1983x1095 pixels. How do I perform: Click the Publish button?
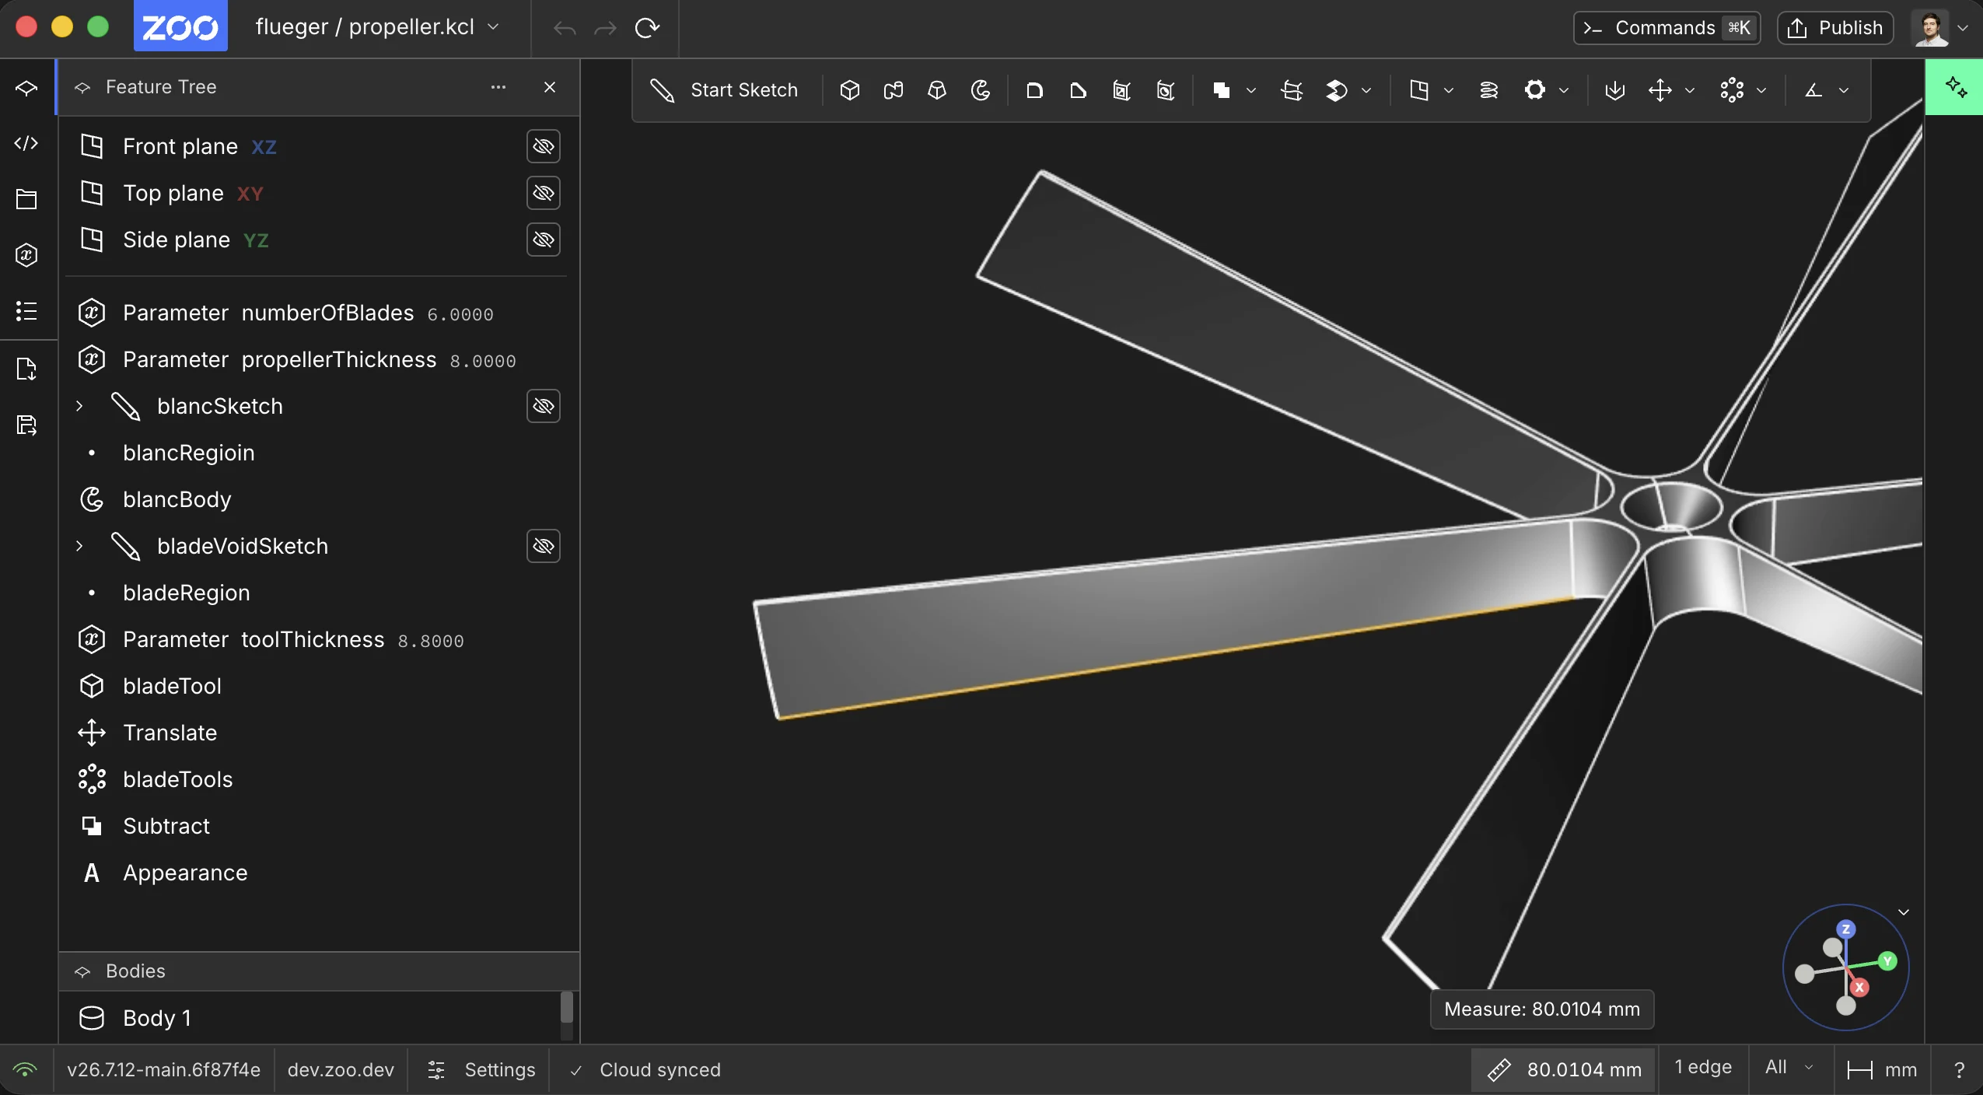click(x=1834, y=28)
